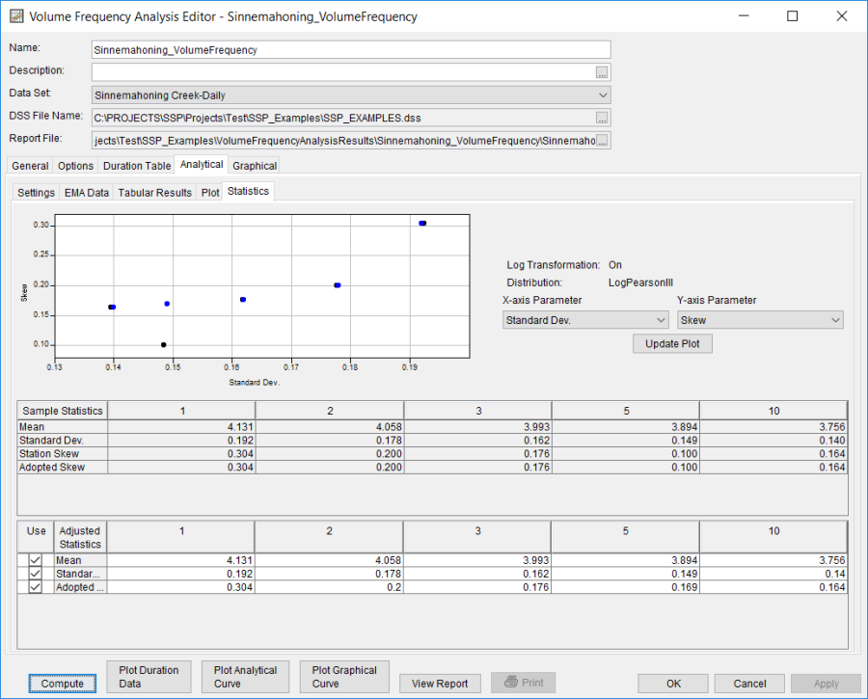The width and height of the screenshot is (868, 699).
Task: Click the black data point near skew 0.10
Action: pyautogui.click(x=163, y=345)
